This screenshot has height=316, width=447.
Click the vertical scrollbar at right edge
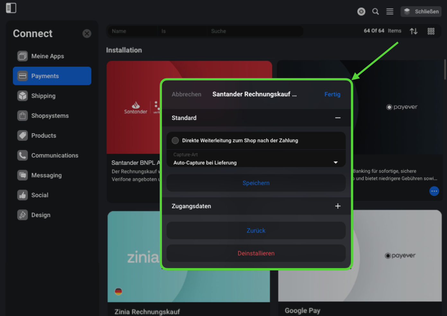coord(445,69)
